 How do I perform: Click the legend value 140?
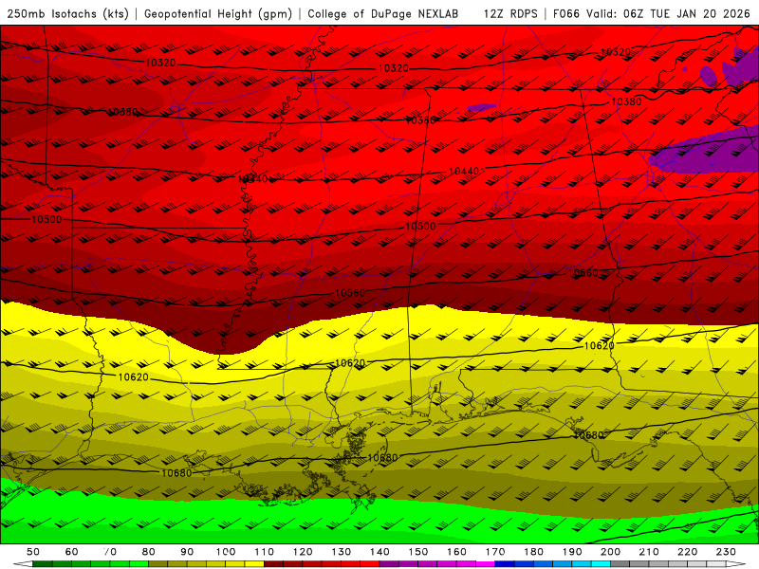point(379,552)
